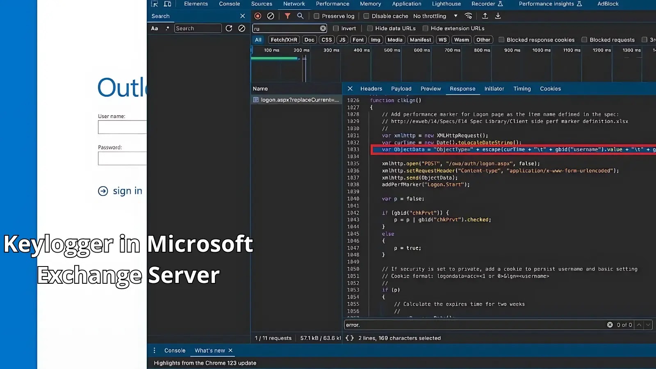Click the Outlook Password field
Image resolution: width=656 pixels, height=369 pixels.
(x=122, y=158)
